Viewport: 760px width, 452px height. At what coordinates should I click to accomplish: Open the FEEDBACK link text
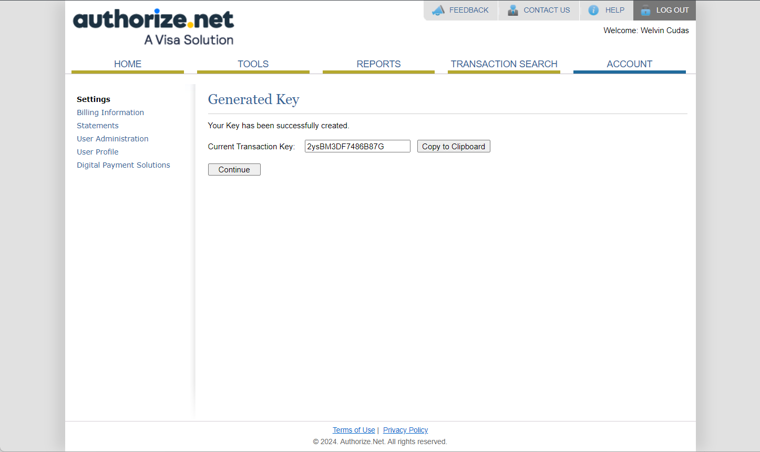coord(469,10)
